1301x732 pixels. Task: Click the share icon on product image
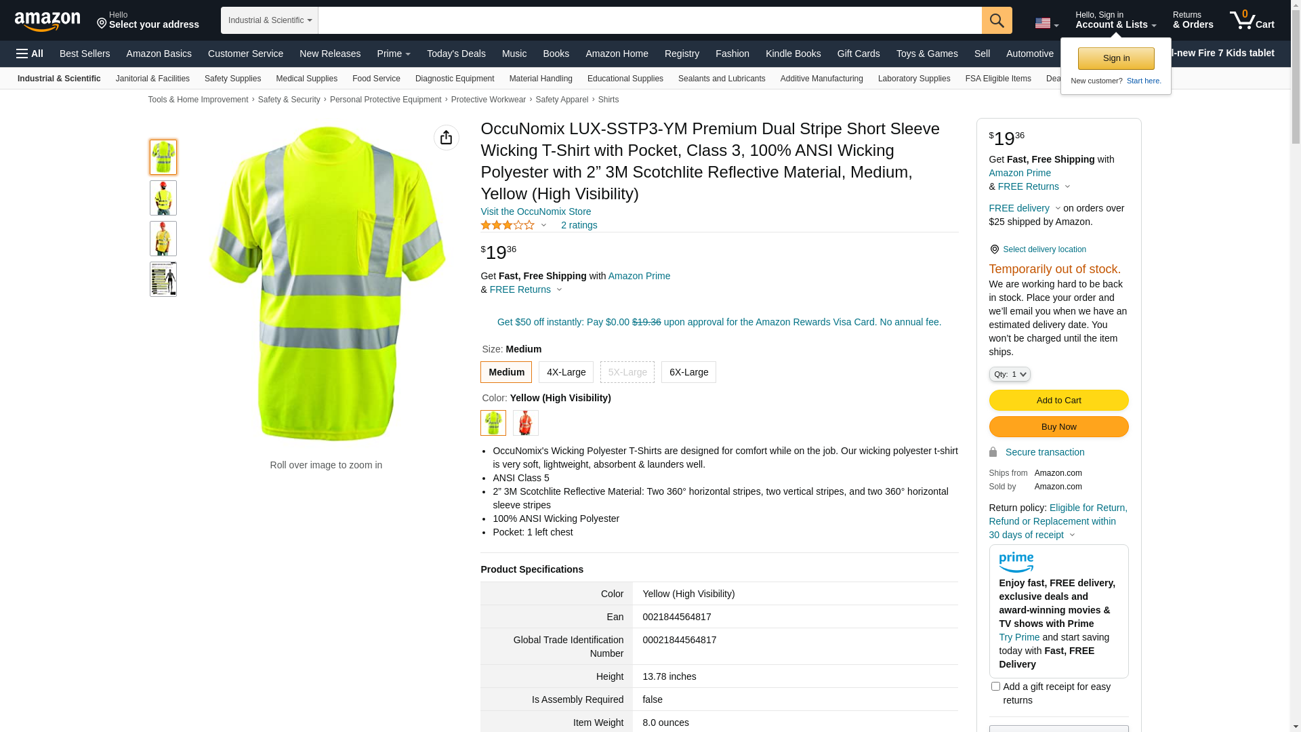(446, 138)
